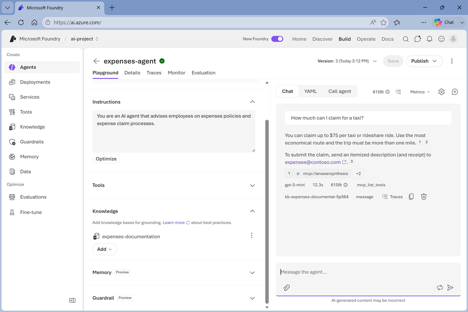Click the Message the agent input

pyautogui.click(x=368, y=272)
